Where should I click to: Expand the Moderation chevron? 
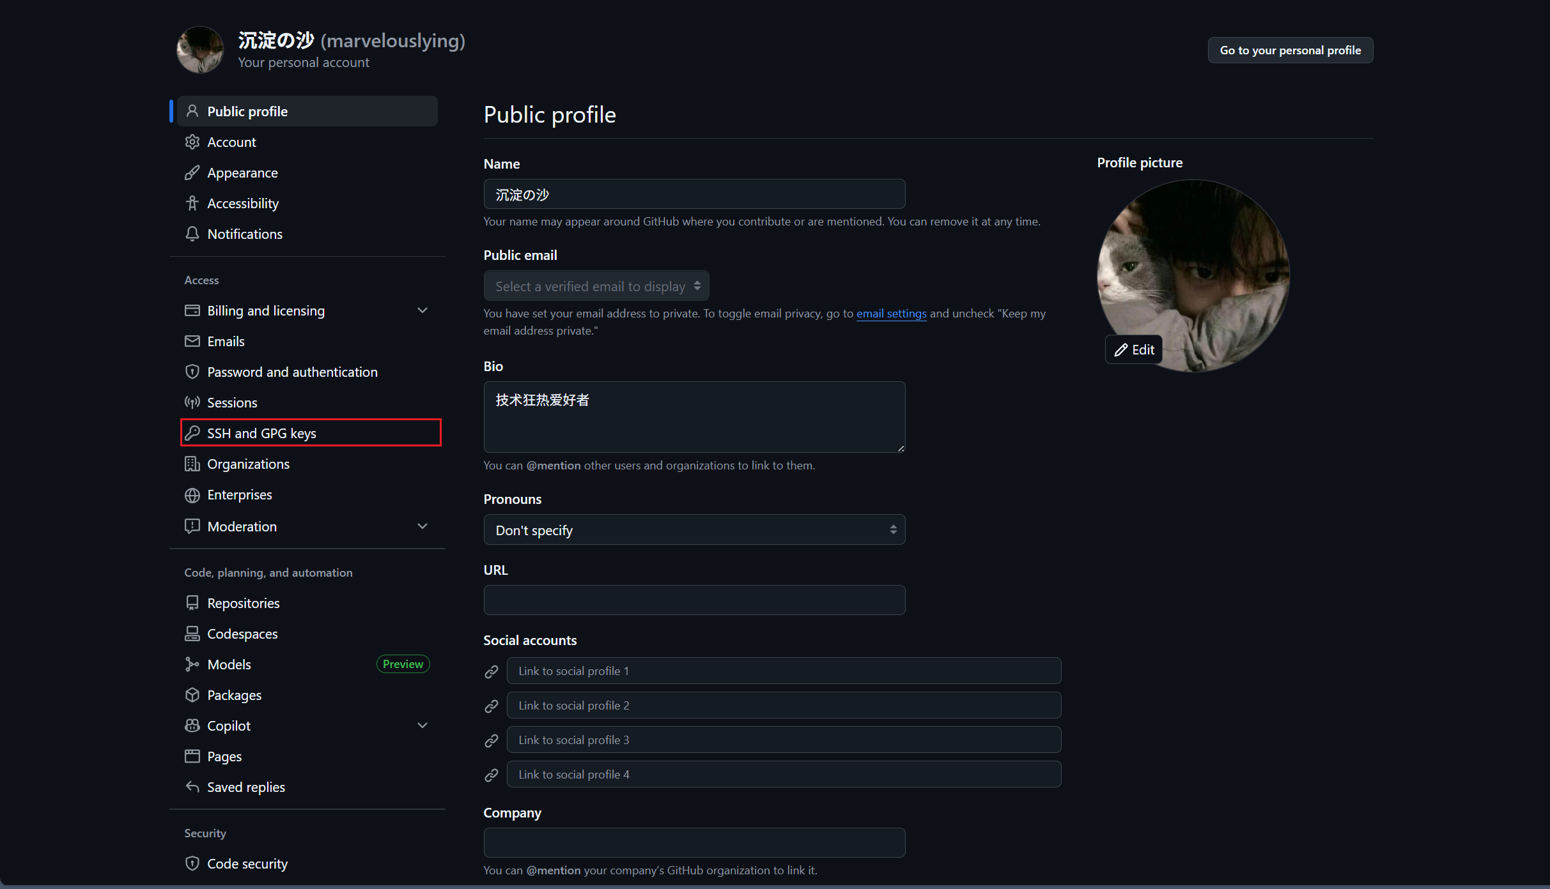click(x=422, y=526)
